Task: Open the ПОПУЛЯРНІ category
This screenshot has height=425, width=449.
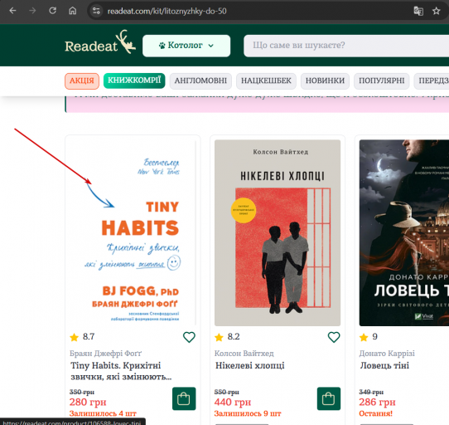Action: (x=382, y=81)
